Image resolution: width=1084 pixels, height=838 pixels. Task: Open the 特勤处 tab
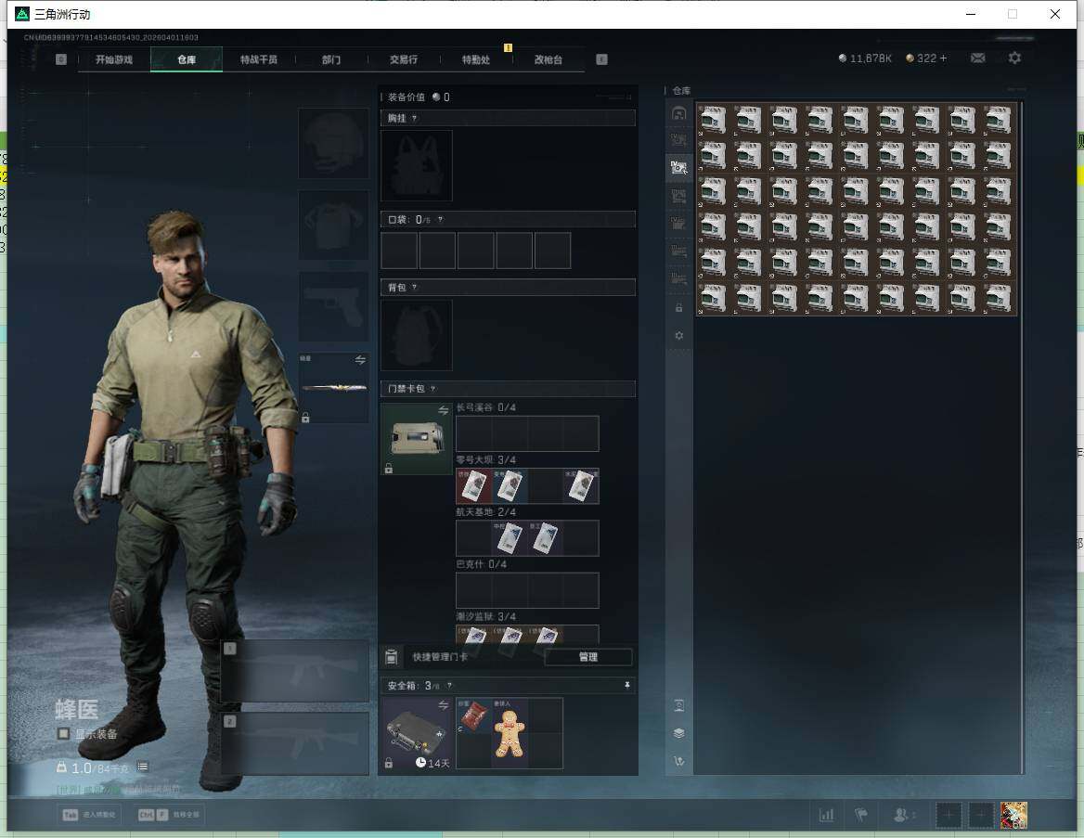pyautogui.click(x=475, y=59)
